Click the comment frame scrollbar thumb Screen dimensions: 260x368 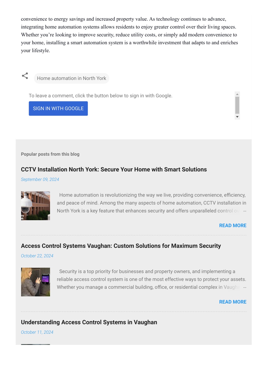pyautogui.click(x=237, y=105)
